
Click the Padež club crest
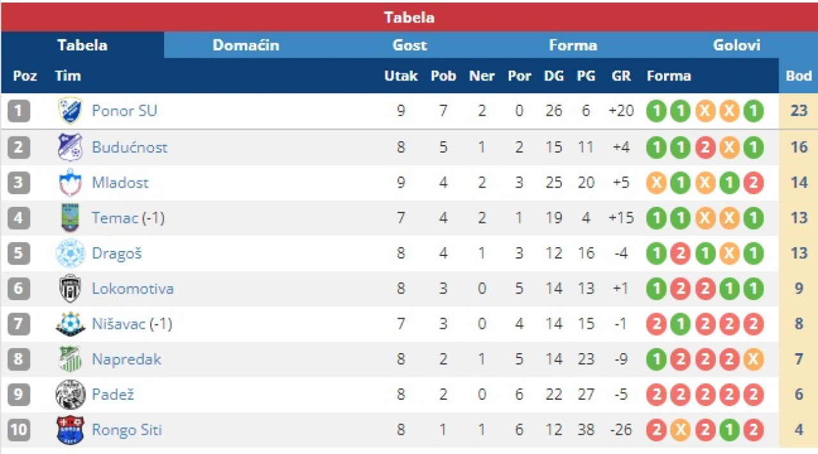(70, 395)
